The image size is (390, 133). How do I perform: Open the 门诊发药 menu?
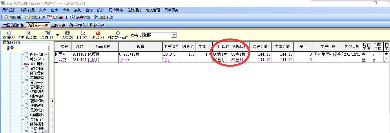(116, 10)
